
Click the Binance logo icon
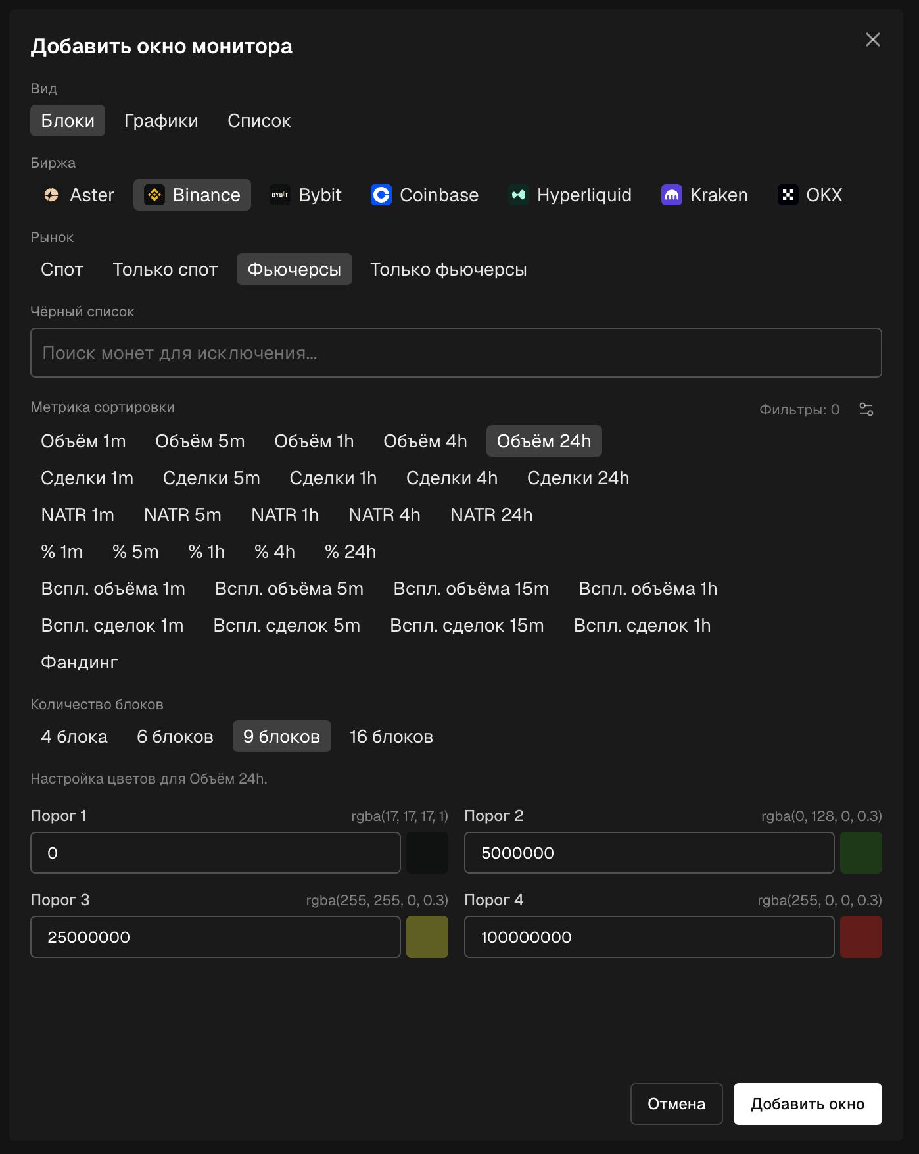(x=154, y=195)
